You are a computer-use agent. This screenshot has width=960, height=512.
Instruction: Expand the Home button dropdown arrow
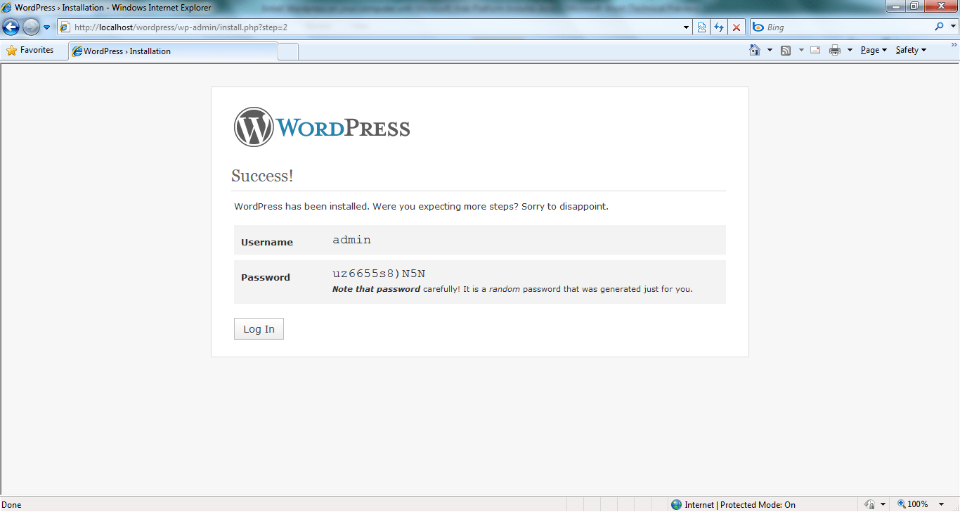(x=770, y=50)
